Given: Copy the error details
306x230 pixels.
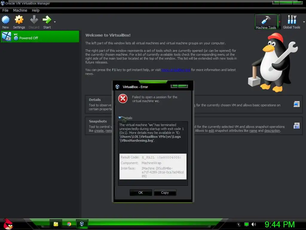Looking at the screenshot, I should [x=165, y=193].
